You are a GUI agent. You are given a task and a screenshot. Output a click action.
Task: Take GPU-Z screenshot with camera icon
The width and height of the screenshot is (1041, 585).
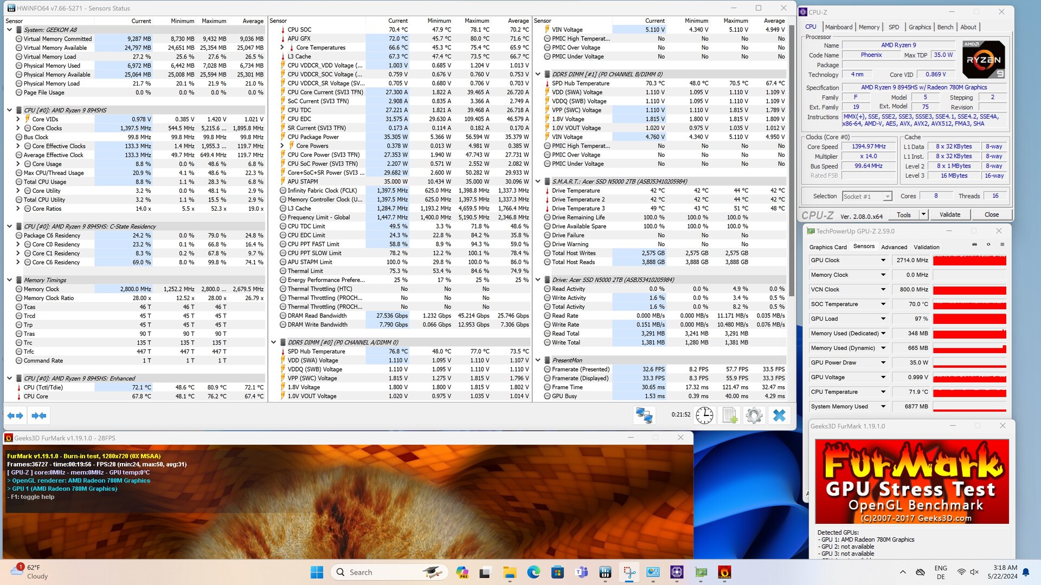click(x=974, y=245)
